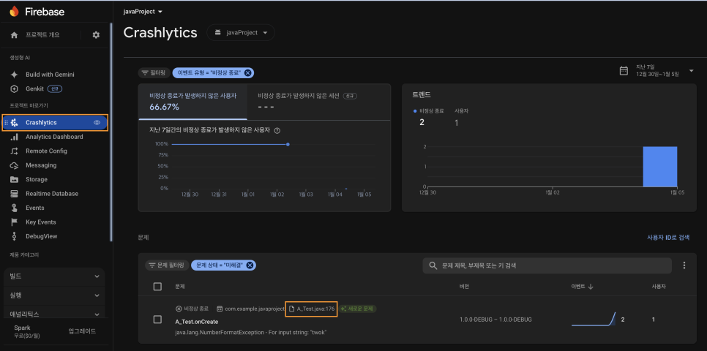Viewport: 707px width, 351px height.
Task: Expand the 애널리틱스 category
Action: point(54,314)
